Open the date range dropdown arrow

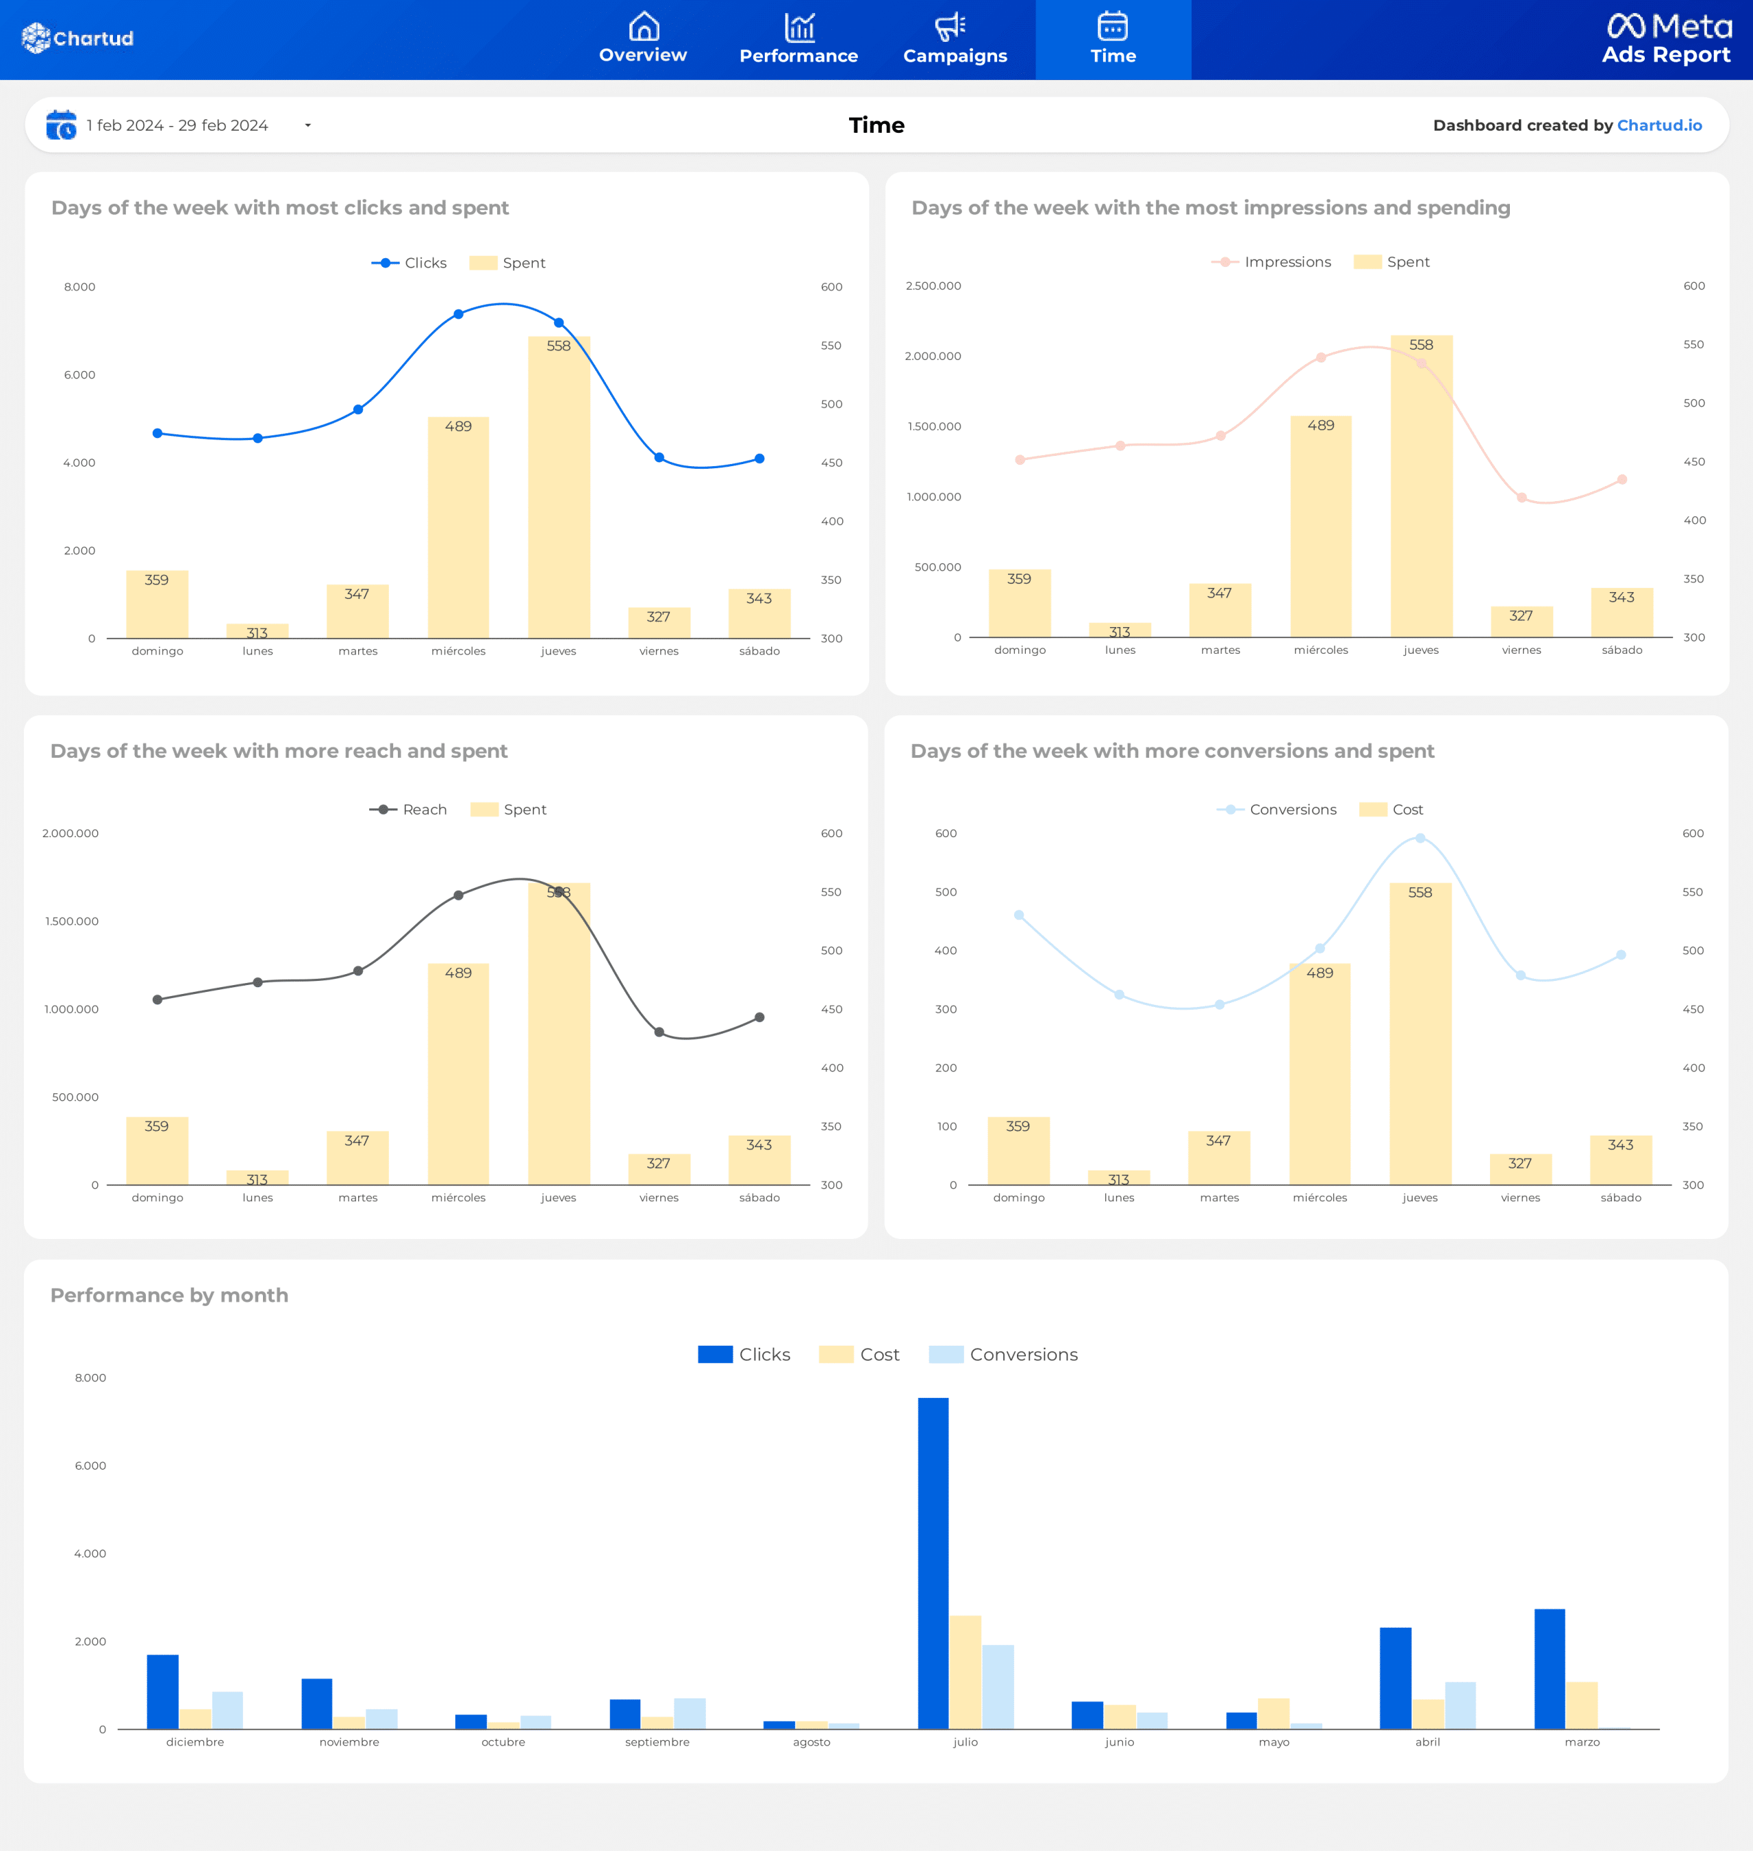click(x=307, y=125)
